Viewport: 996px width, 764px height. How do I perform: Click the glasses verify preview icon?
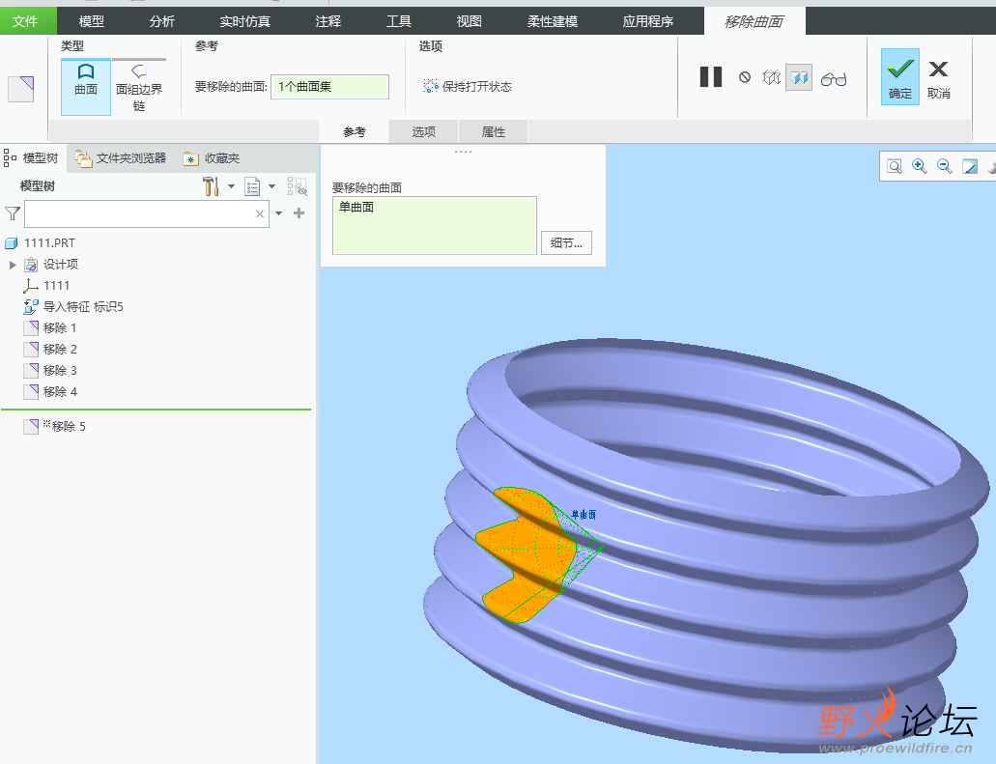[834, 79]
